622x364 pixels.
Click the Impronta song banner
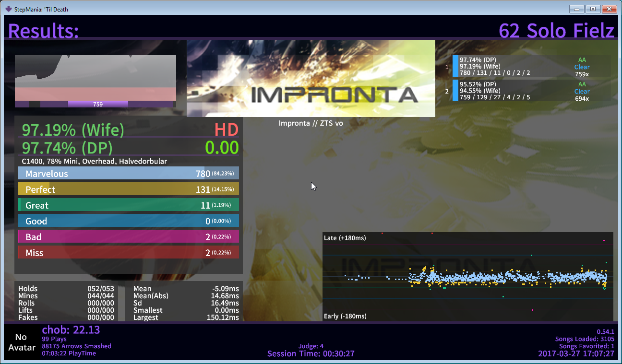click(x=311, y=78)
